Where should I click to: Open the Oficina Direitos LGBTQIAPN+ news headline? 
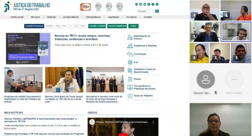[41, 120]
